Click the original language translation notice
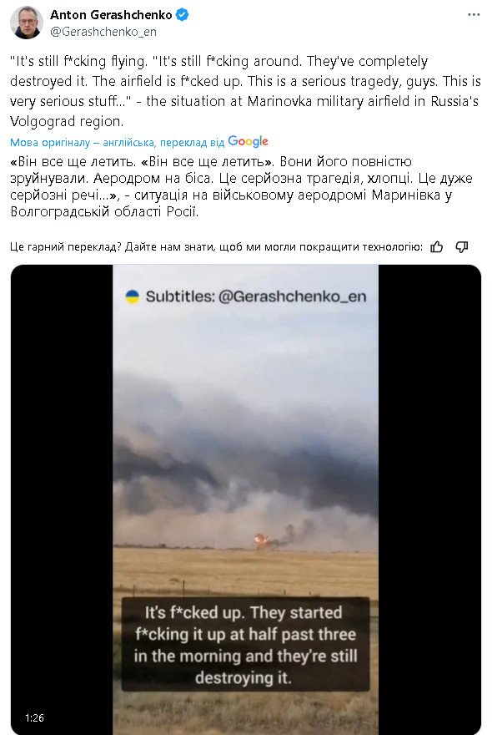The width and height of the screenshot is (492, 735). [117, 142]
